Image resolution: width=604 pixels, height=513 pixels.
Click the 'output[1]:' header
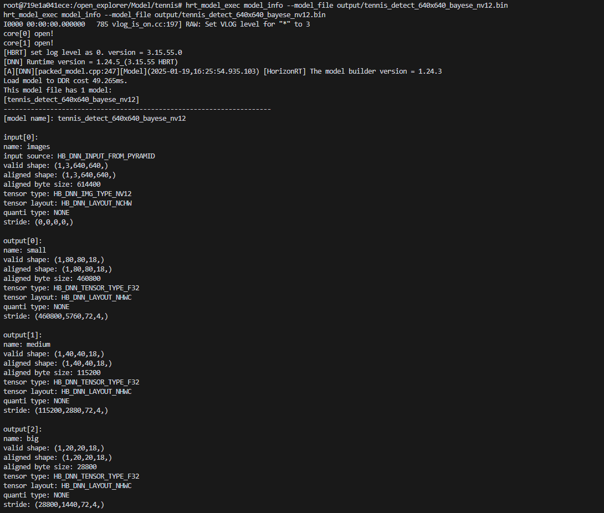pos(23,335)
